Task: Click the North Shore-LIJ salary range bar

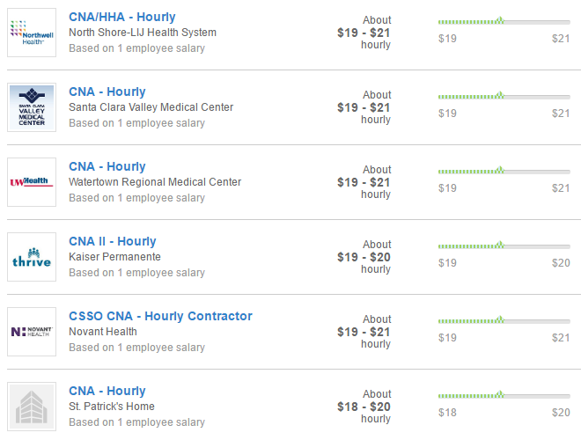Action: (504, 21)
